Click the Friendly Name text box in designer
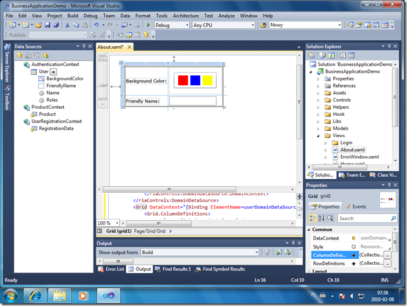407x306 pixels. tap(193, 101)
